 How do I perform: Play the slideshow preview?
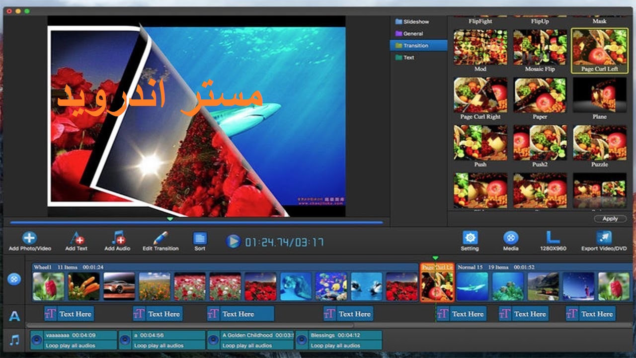(233, 242)
